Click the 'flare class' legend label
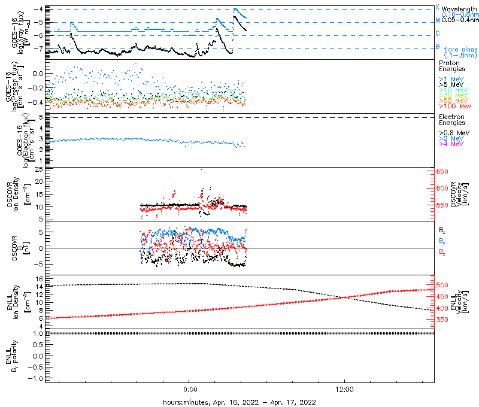This screenshot has width=479, height=407. (x=460, y=49)
